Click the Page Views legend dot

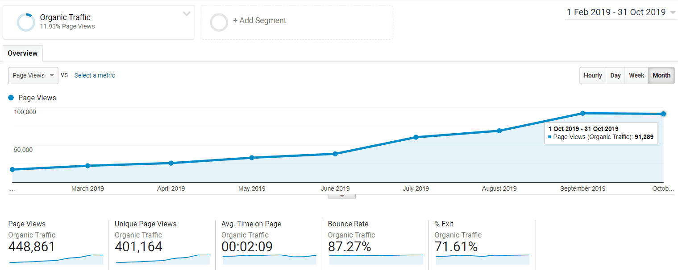tap(11, 98)
